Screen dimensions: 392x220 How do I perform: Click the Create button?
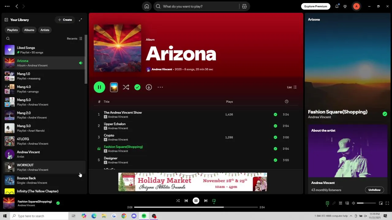(x=65, y=20)
